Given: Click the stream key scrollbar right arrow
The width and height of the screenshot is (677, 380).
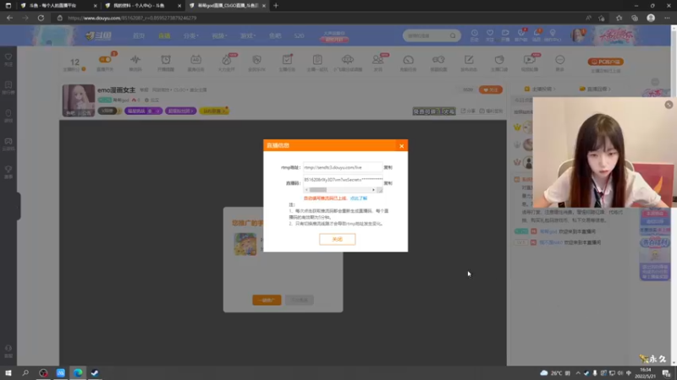Looking at the screenshot, I should 373,189.
